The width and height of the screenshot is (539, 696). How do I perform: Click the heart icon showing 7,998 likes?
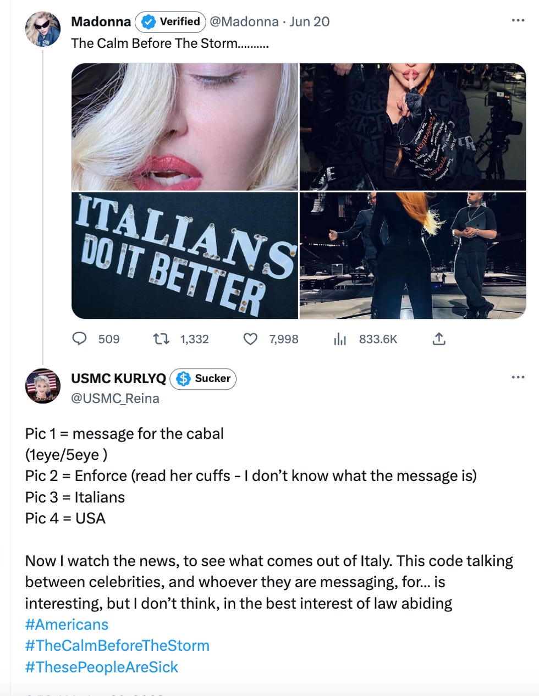(x=250, y=339)
